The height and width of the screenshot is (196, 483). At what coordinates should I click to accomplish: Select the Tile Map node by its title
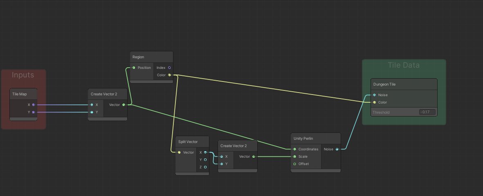coord(19,94)
